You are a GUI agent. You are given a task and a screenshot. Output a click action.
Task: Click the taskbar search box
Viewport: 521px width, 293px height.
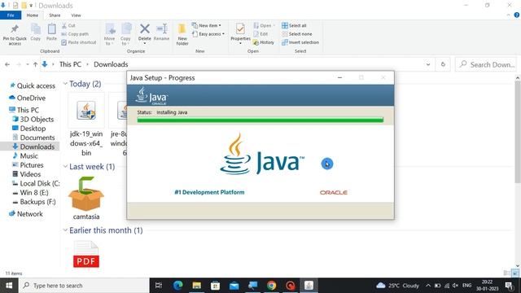pyautogui.click(x=84, y=286)
